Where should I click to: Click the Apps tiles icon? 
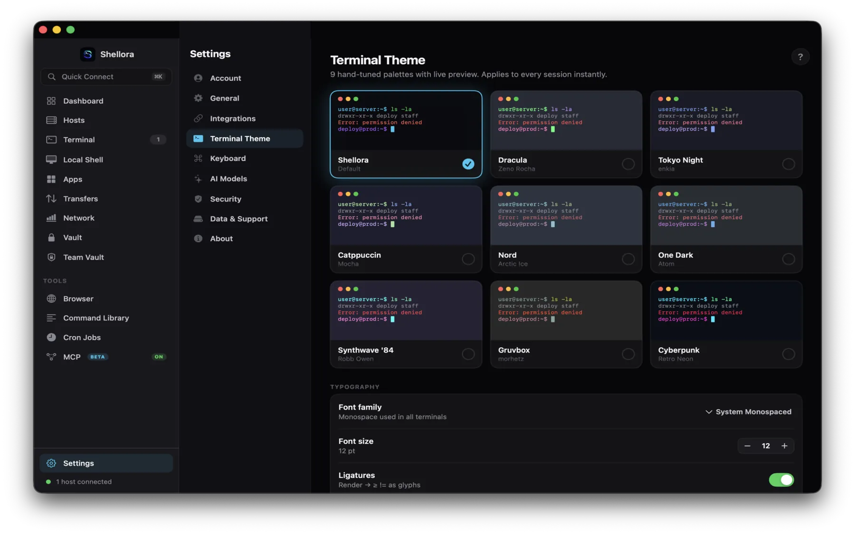(51, 179)
